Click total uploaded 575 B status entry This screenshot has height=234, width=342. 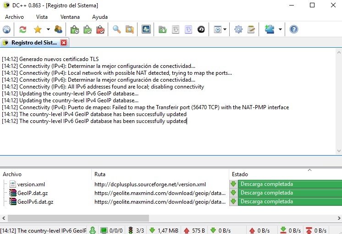(x=194, y=230)
